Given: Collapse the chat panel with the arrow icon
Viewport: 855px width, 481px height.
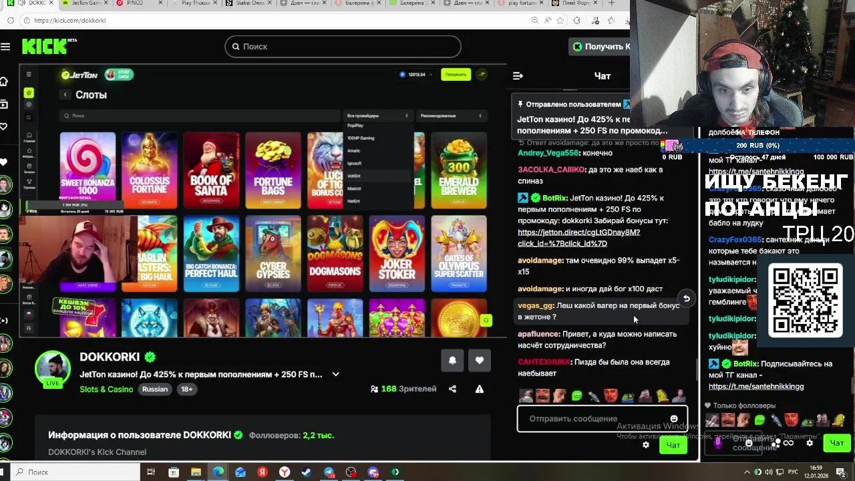Looking at the screenshot, I should 518,76.
